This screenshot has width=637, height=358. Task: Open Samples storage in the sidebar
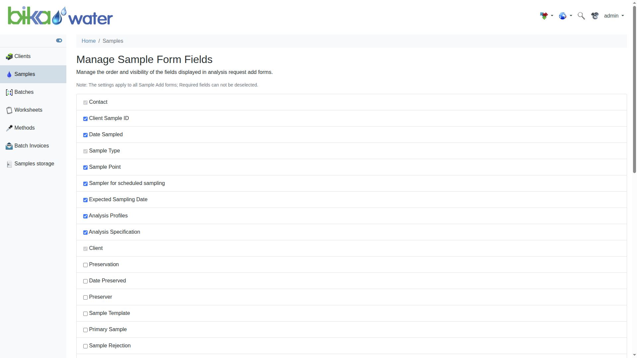pos(34,164)
